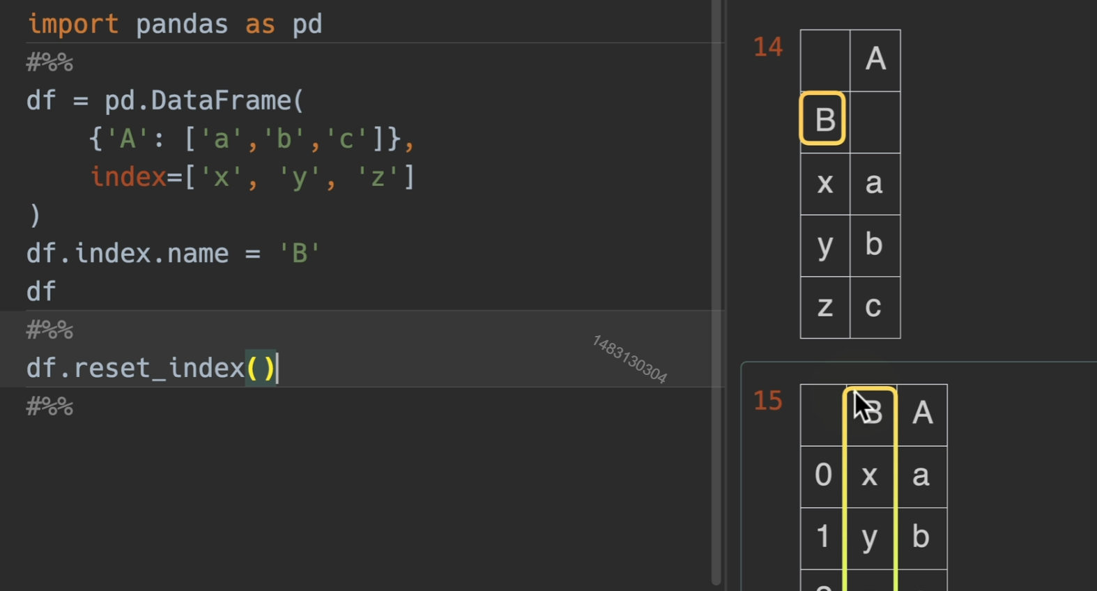Screen dimensions: 1097x591
Task: Click the {'A': ['a','b','c']} dictionary line
Action: point(251,139)
